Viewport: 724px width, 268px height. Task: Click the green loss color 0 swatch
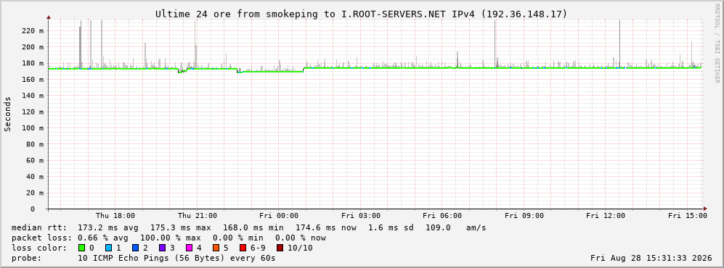(82, 248)
